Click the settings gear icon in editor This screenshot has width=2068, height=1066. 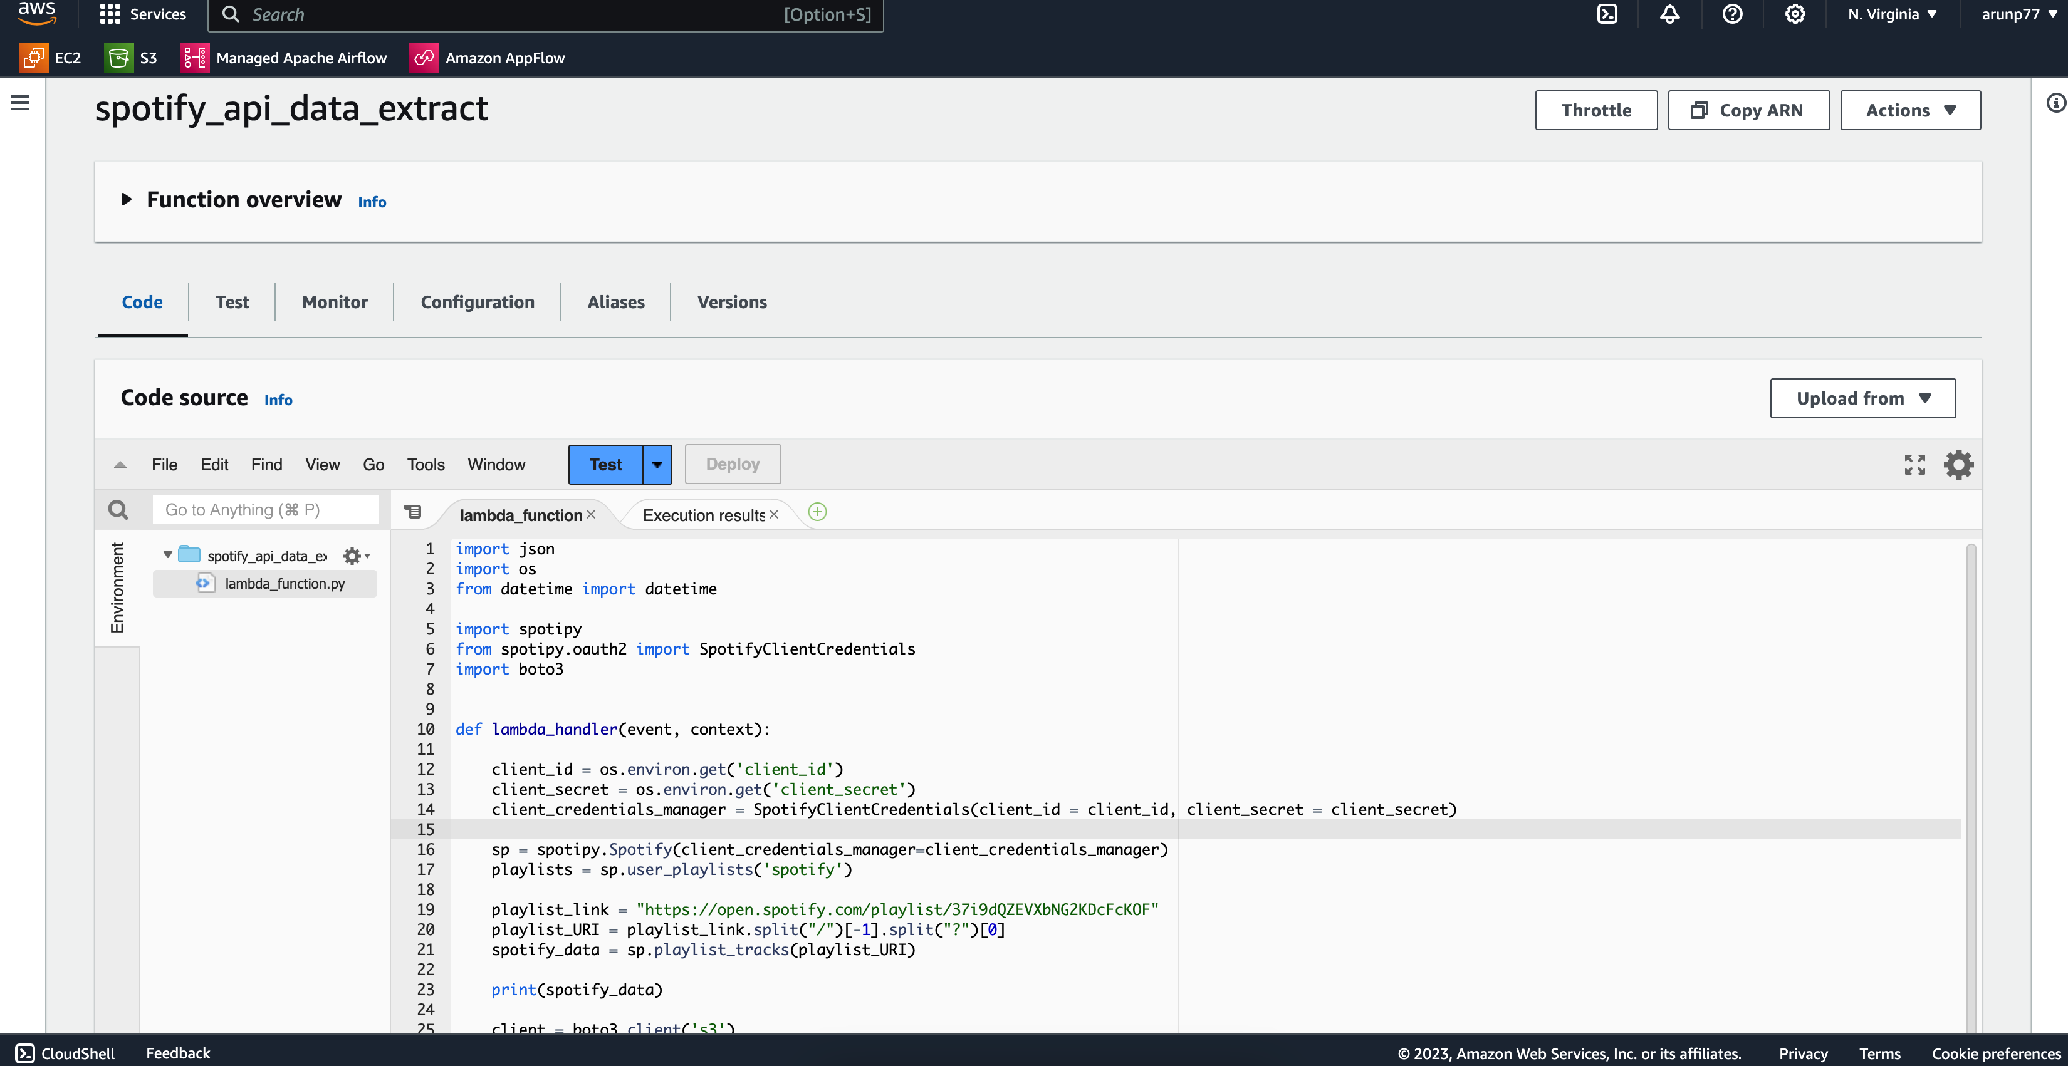(x=1958, y=463)
